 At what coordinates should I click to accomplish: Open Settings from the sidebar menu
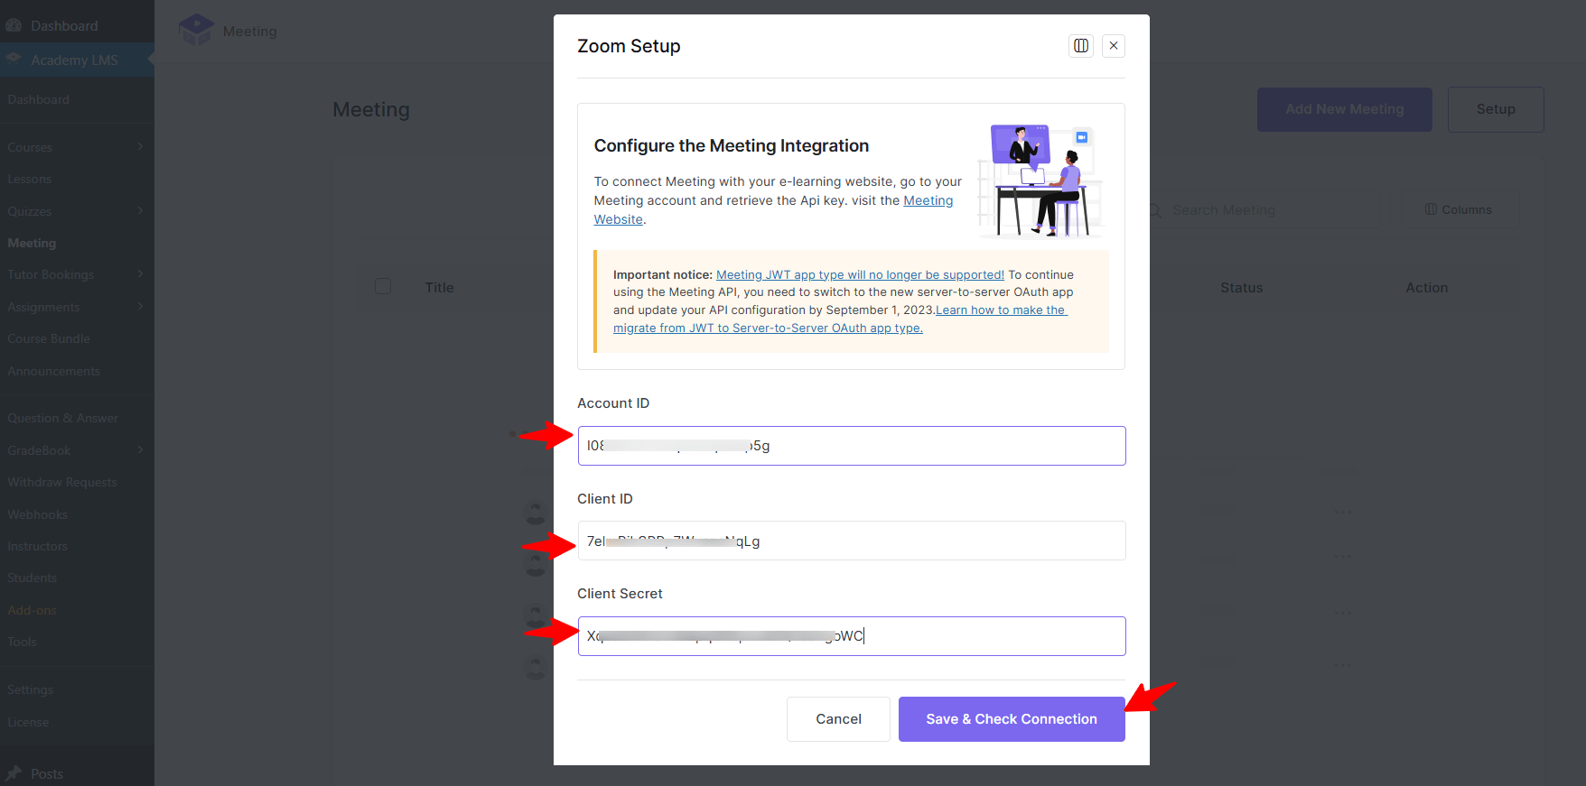[x=30, y=689]
